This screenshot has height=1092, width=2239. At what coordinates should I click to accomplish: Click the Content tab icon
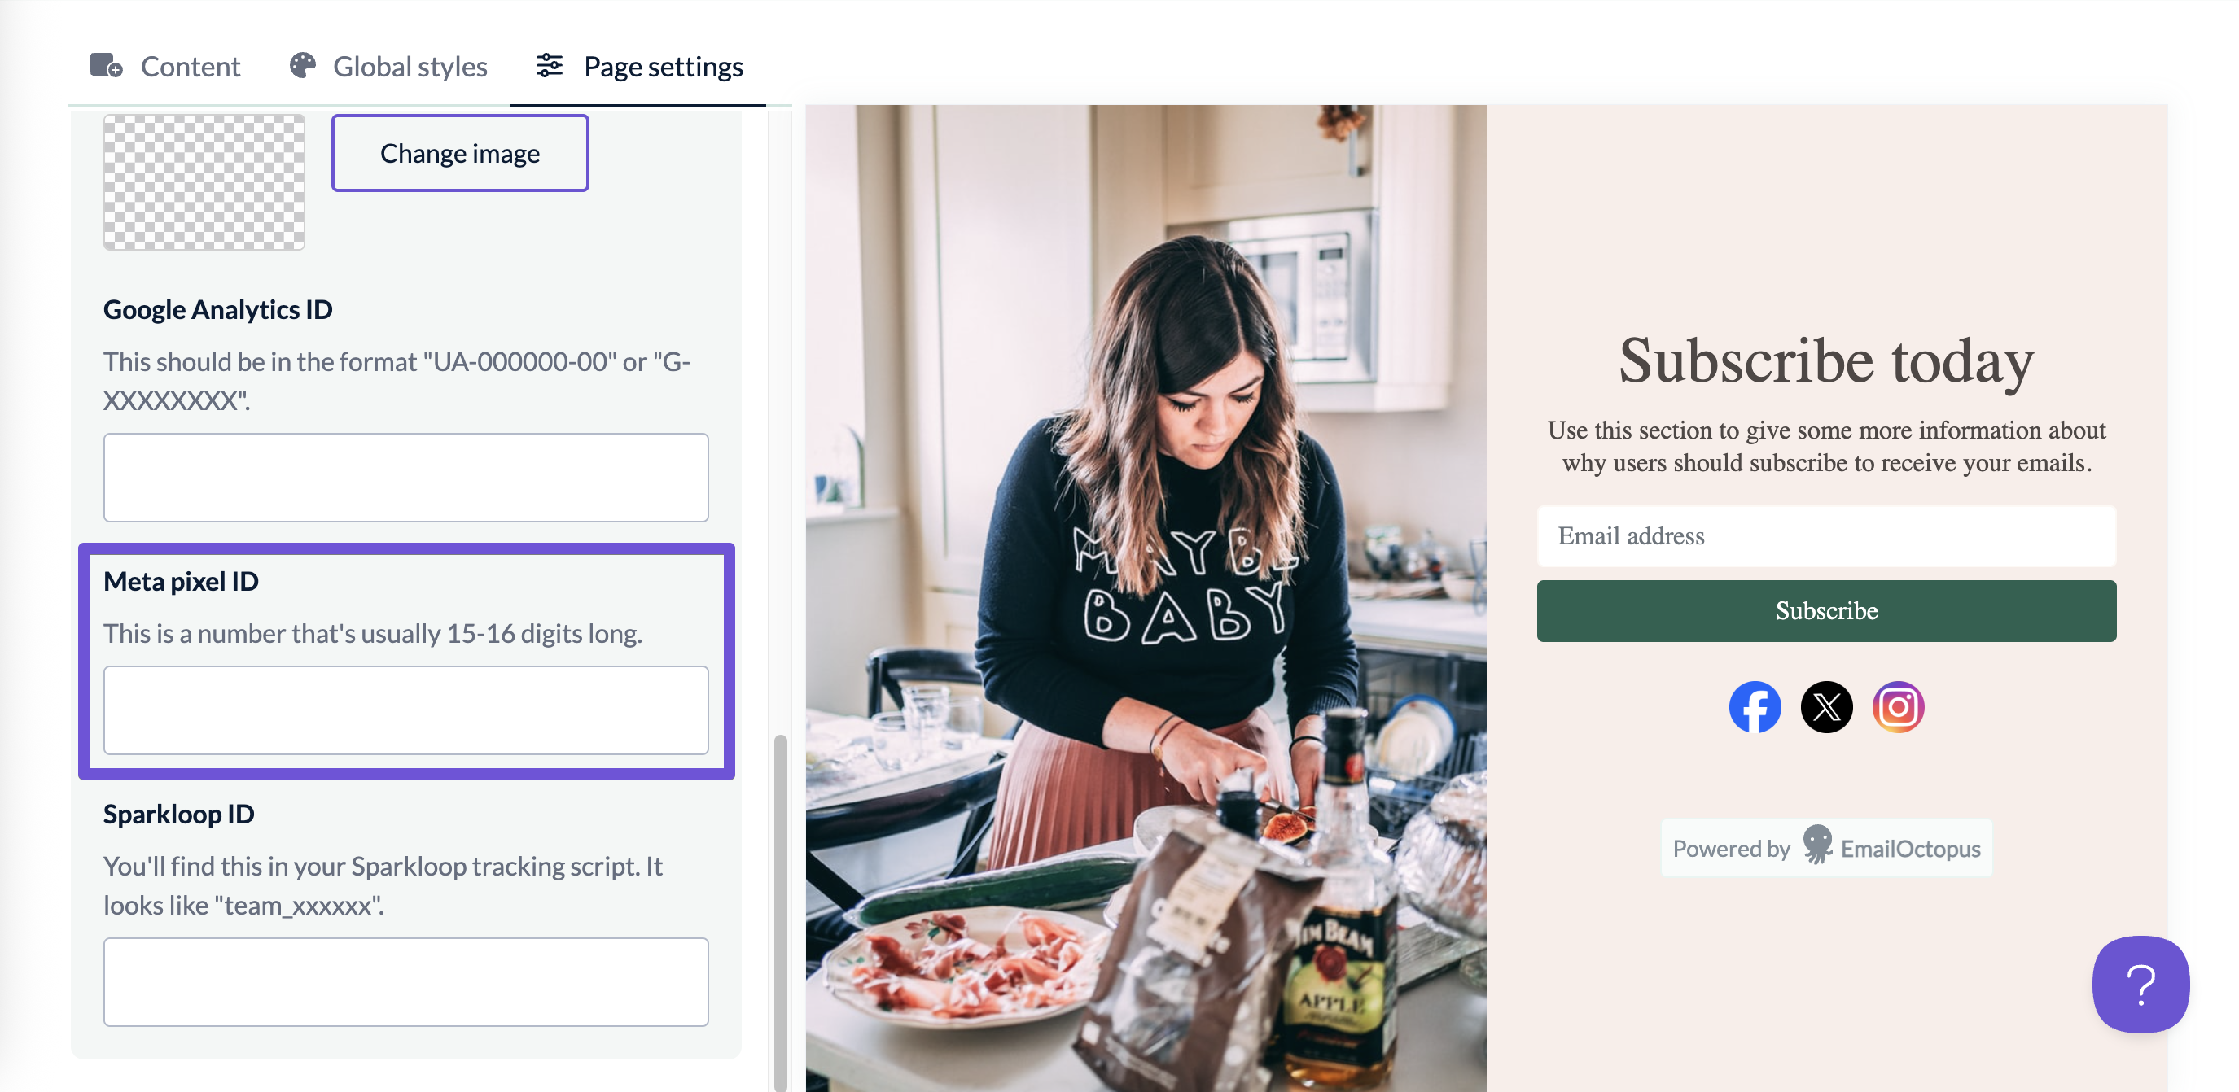coord(106,66)
